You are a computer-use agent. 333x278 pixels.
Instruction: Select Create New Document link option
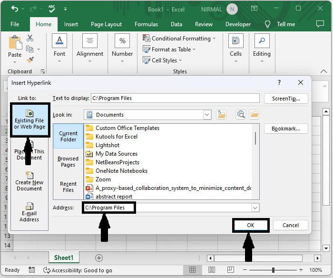pyautogui.click(x=29, y=181)
